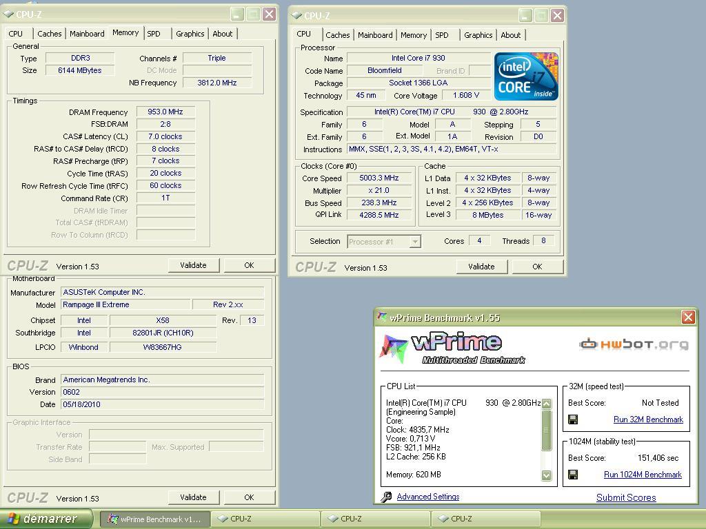Screen dimensions: 706x529
Task: Activate the third CPU-Z taskbar button
Action: tap(486, 519)
